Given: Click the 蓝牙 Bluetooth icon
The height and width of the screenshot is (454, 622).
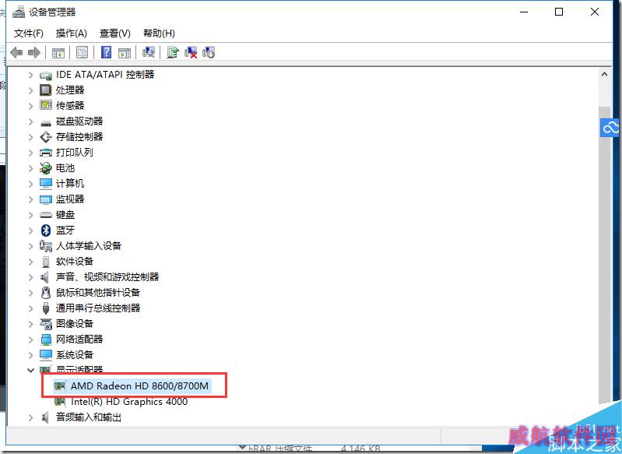Looking at the screenshot, I should click(46, 231).
